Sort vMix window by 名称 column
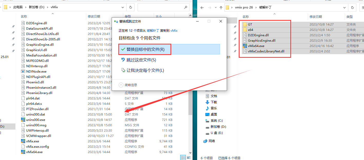Image resolution: width=364 pixels, height=160 pixels. (24, 16)
